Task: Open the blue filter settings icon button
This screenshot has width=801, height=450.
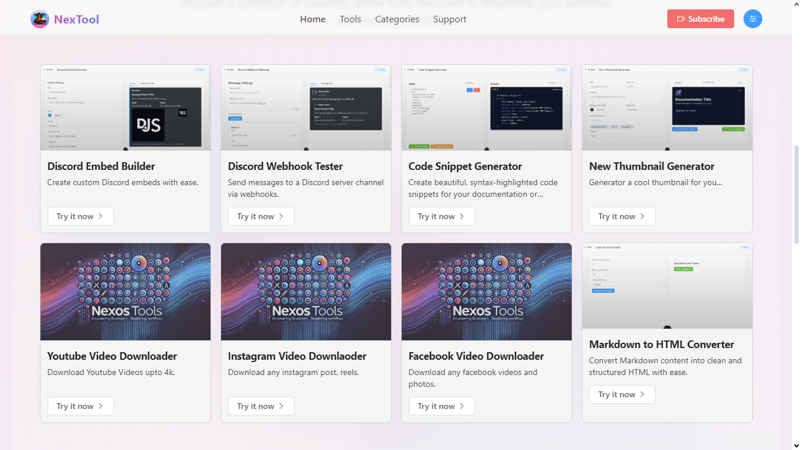Action: click(753, 19)
